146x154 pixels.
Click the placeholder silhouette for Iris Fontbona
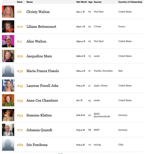pos(8,145)
